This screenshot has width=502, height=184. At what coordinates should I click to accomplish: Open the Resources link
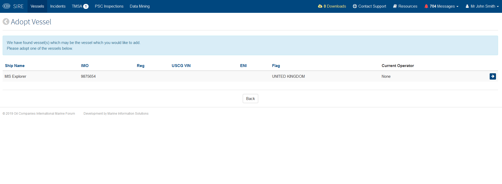pos(405,6)
